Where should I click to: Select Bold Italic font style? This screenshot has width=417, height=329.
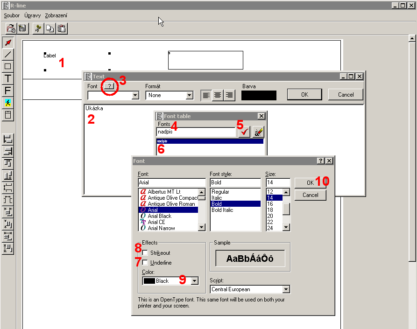222,210
